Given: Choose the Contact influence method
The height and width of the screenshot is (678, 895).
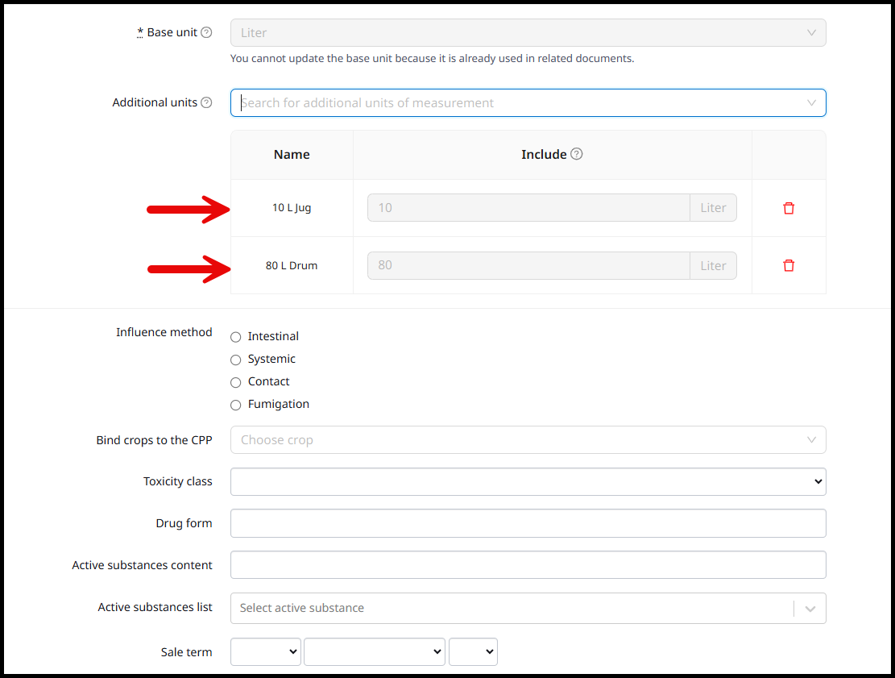Looking at the screenshot, I should [236, 382].
